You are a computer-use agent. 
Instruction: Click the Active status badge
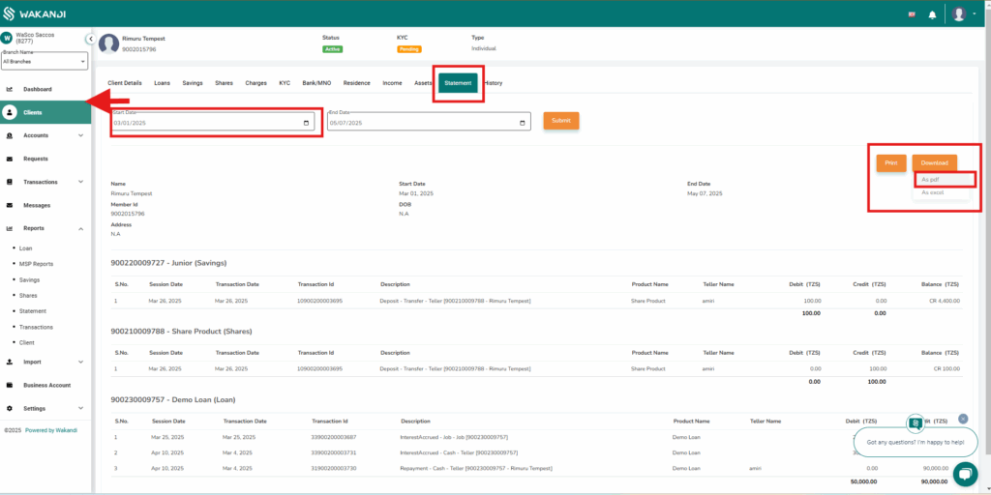tap(333, 49)
